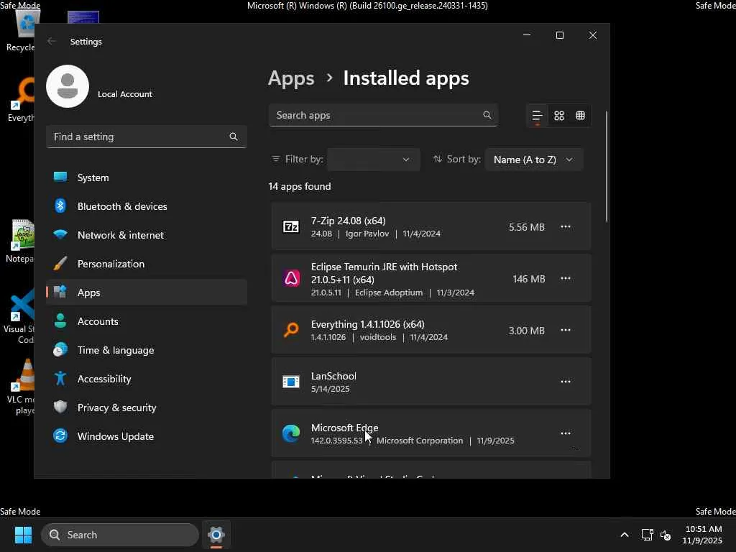The width and height of the screenshot is (736, 552).
Task: Click the taskbar Search box
Action: [120, 535]
